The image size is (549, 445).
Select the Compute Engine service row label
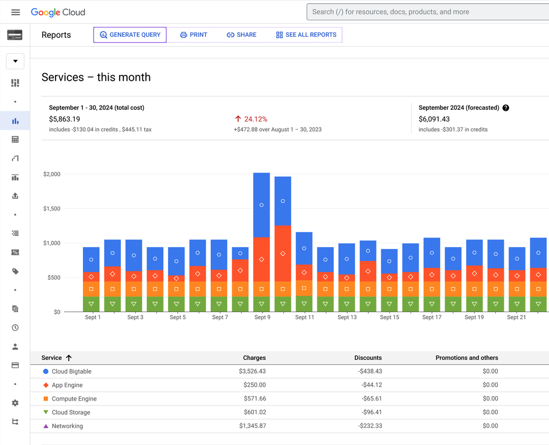tap(74, 399)
